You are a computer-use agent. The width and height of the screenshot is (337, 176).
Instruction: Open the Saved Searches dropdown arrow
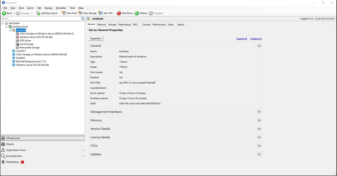[83, 156]
